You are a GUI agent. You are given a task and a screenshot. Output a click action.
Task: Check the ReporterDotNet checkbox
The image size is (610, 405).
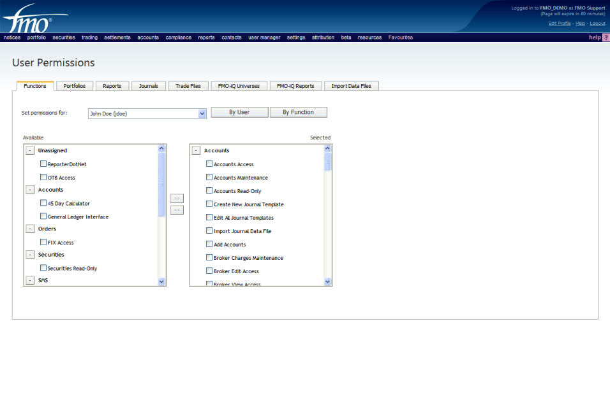tap(43, 164)
